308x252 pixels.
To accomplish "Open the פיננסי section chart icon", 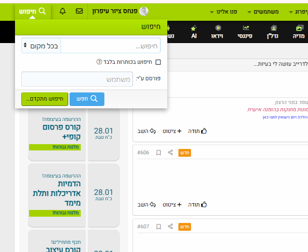I will coord(246,28).
